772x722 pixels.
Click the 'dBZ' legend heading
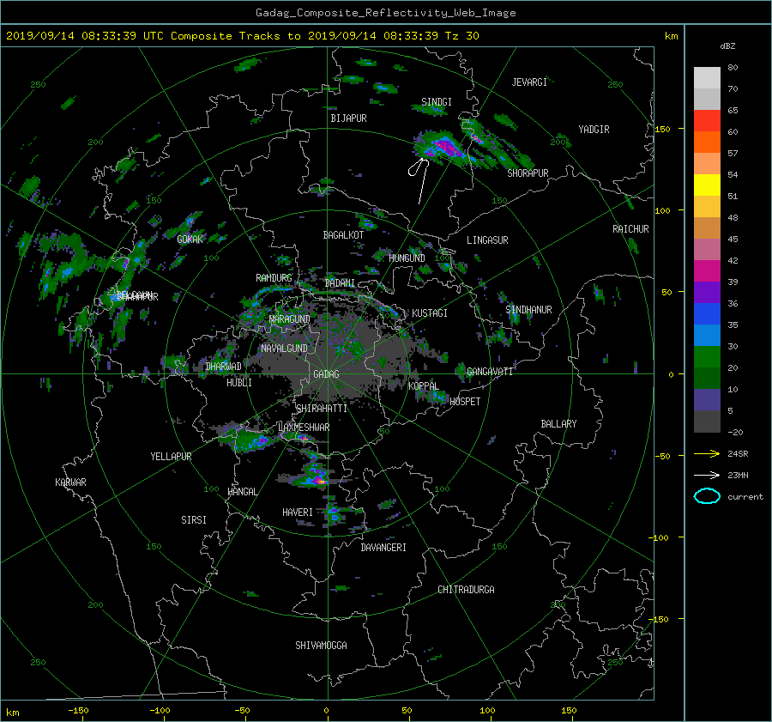(x=727, y=46)
